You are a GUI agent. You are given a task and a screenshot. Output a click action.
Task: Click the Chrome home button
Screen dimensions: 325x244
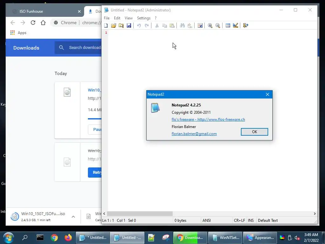[x=43, y=23]
